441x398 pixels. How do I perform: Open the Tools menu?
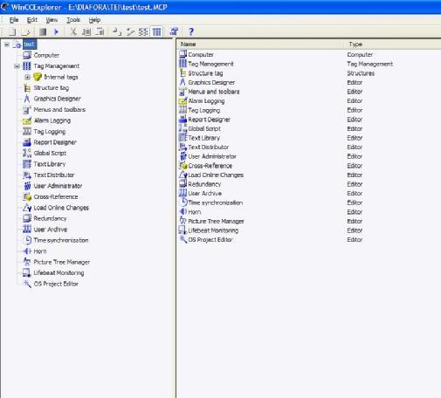(73, 20)
